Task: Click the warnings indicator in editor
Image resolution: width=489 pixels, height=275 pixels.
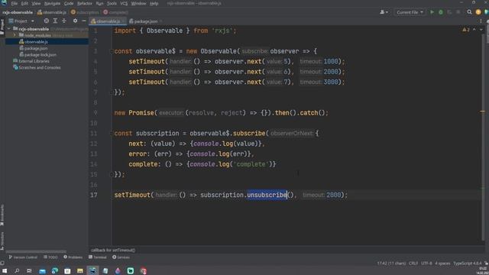Action: click(x=466, y=30)
